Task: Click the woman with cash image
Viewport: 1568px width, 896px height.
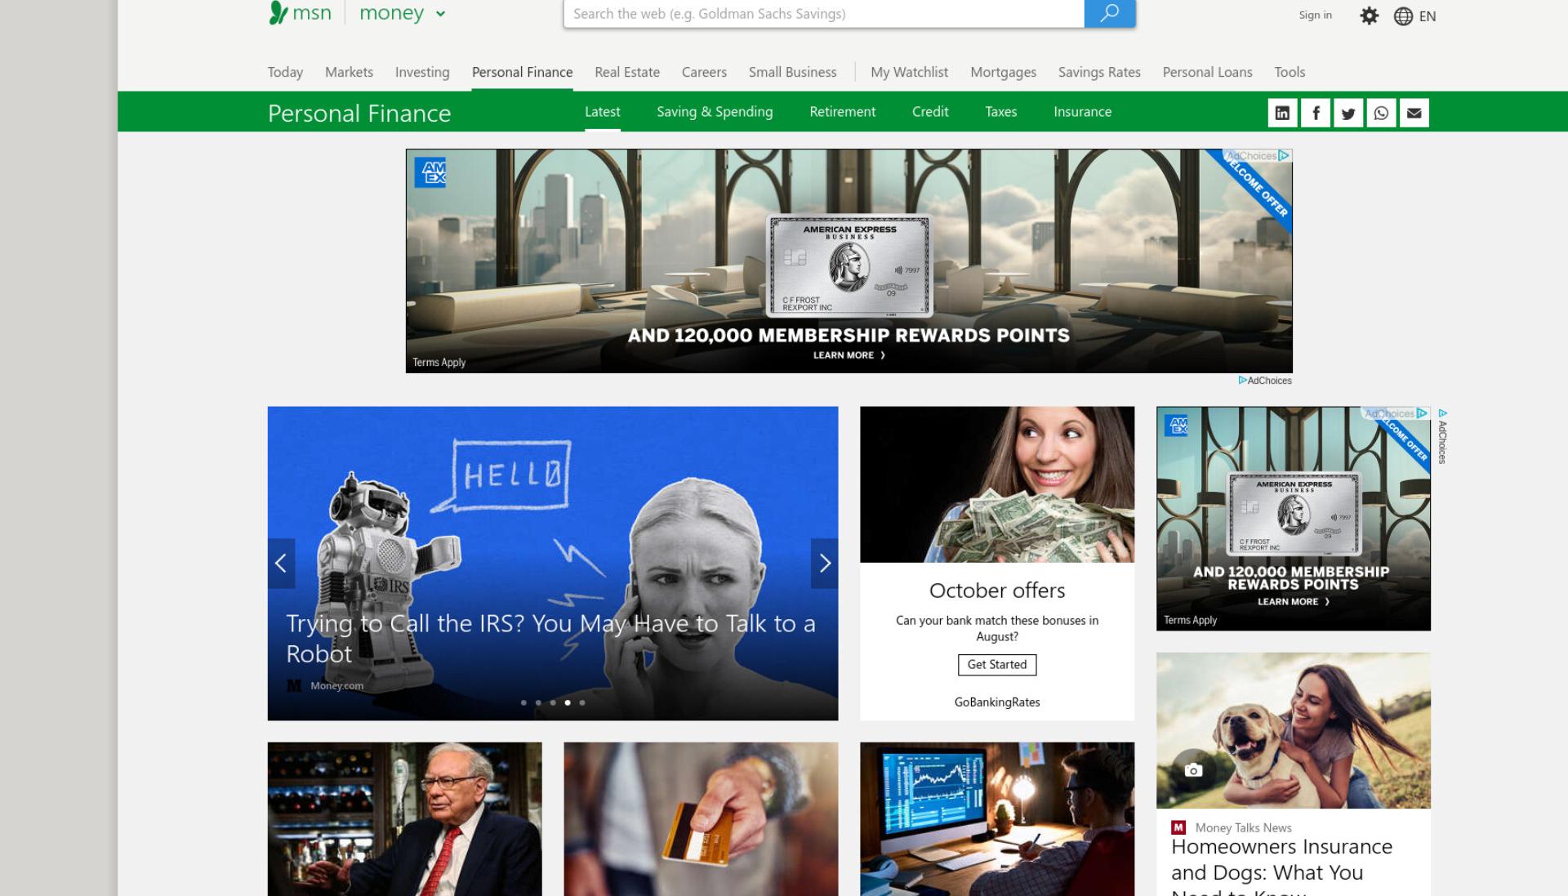Action: pyautogui.click(x=997, y=484)
